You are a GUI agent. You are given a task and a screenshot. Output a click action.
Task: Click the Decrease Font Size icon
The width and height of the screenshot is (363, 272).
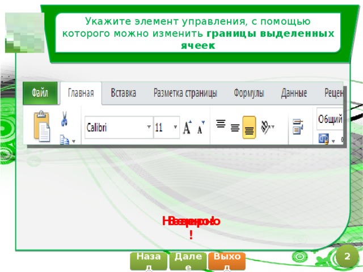[x=201, y=127]
